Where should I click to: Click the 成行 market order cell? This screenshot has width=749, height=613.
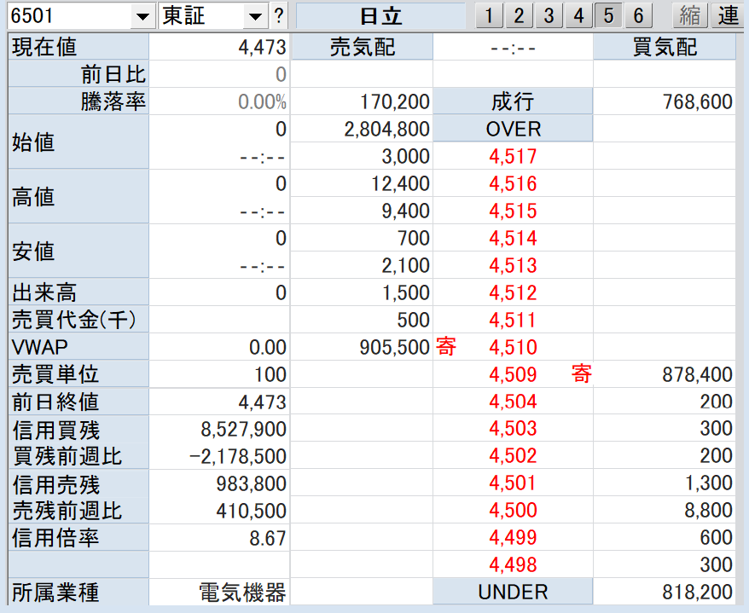[x=513, y=102]
